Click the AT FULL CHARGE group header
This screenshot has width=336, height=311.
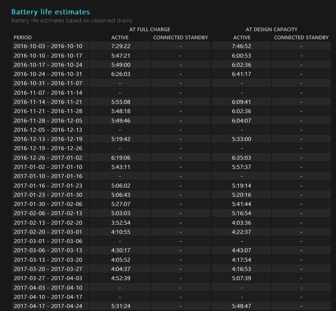tap(150, 29)
